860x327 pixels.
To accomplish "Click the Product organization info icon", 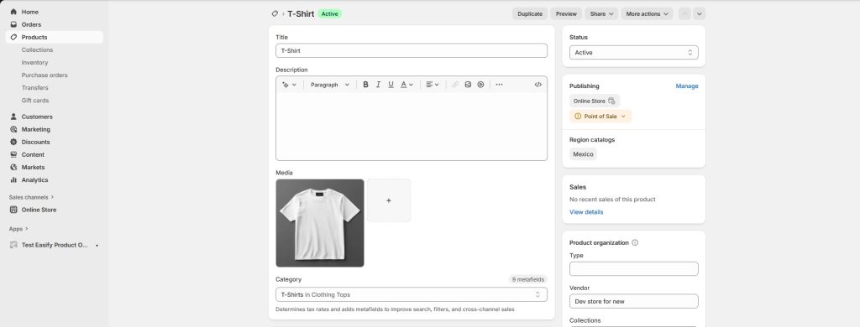I will click(x=635, y=242).
